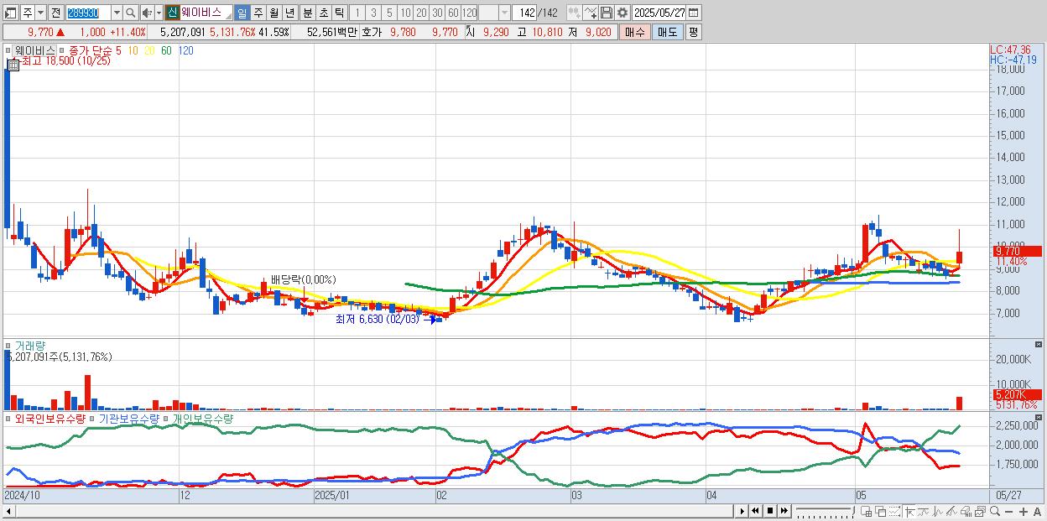Select the 30 interval button

[x=437, y=13]
